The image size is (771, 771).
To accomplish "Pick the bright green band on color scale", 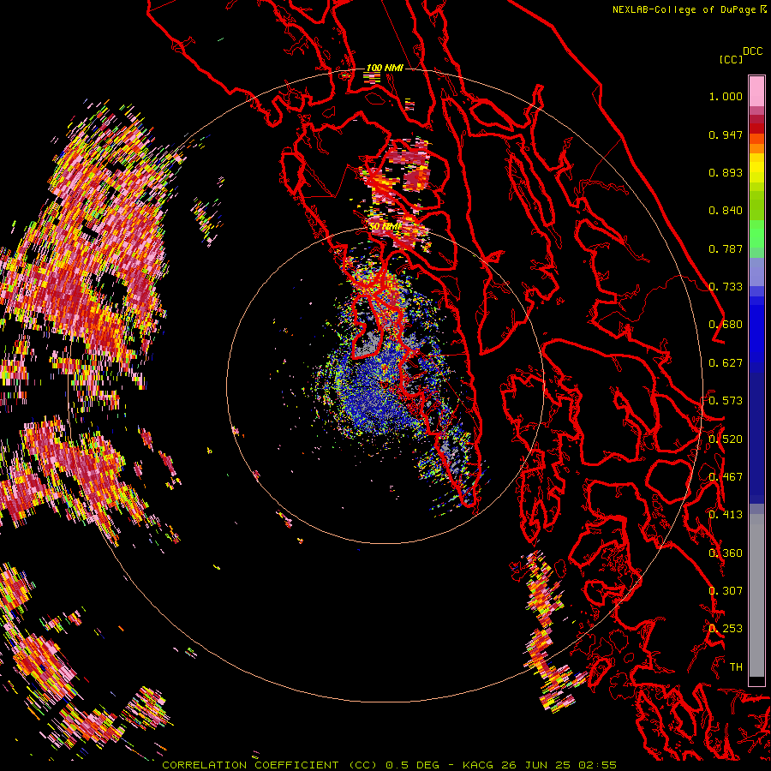I will click(x=756, y=232).
